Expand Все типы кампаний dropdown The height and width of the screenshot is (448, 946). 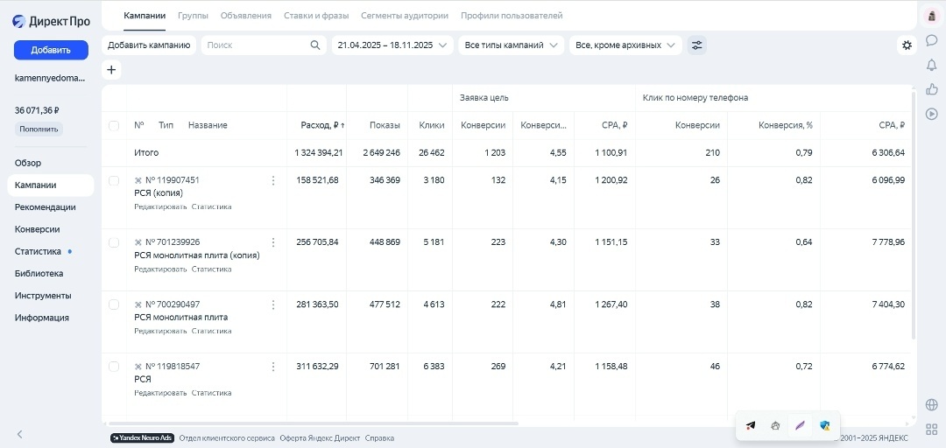point(511,45)
